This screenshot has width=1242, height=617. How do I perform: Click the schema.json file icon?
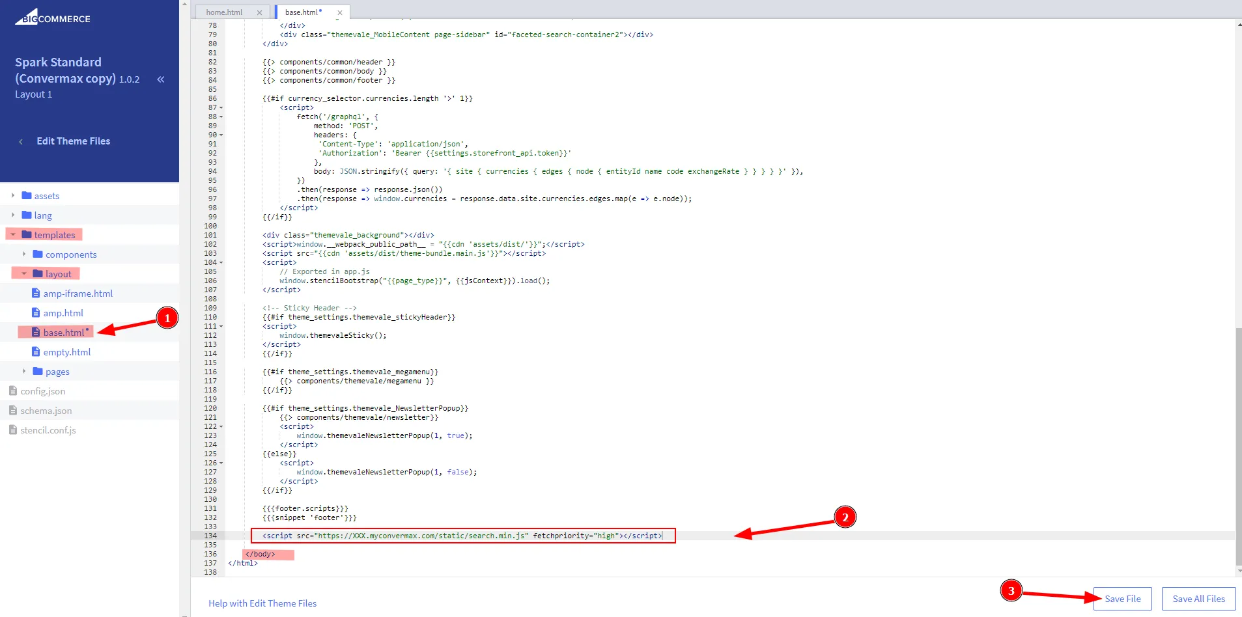pyautogui.click(x=13, y=411)
